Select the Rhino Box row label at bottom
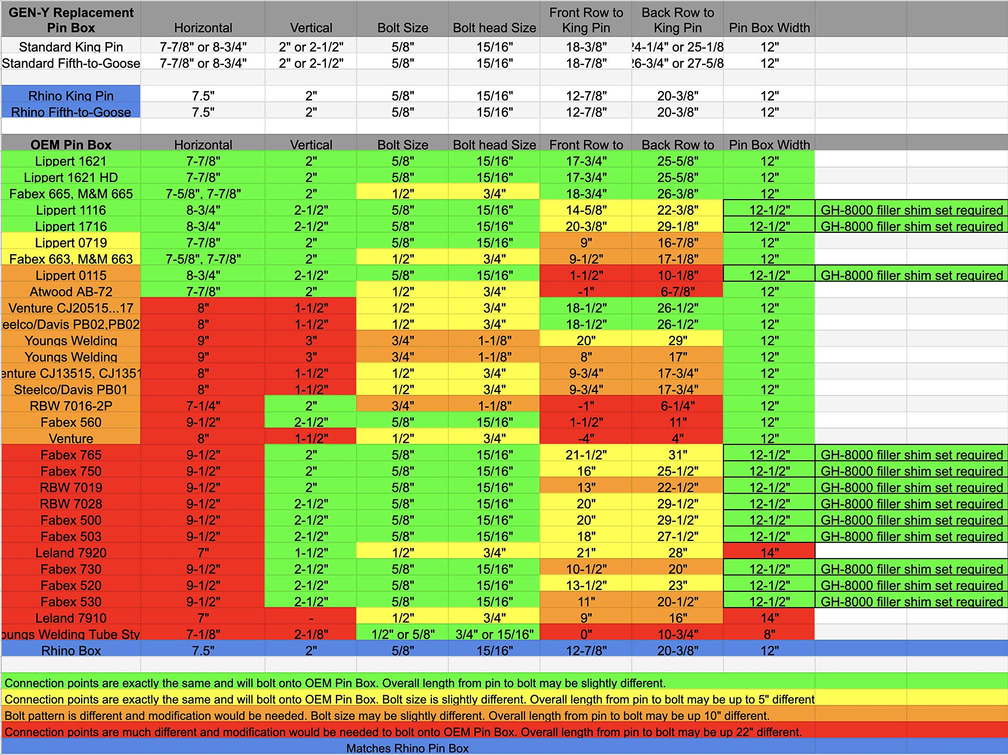 tap(70, 651)
